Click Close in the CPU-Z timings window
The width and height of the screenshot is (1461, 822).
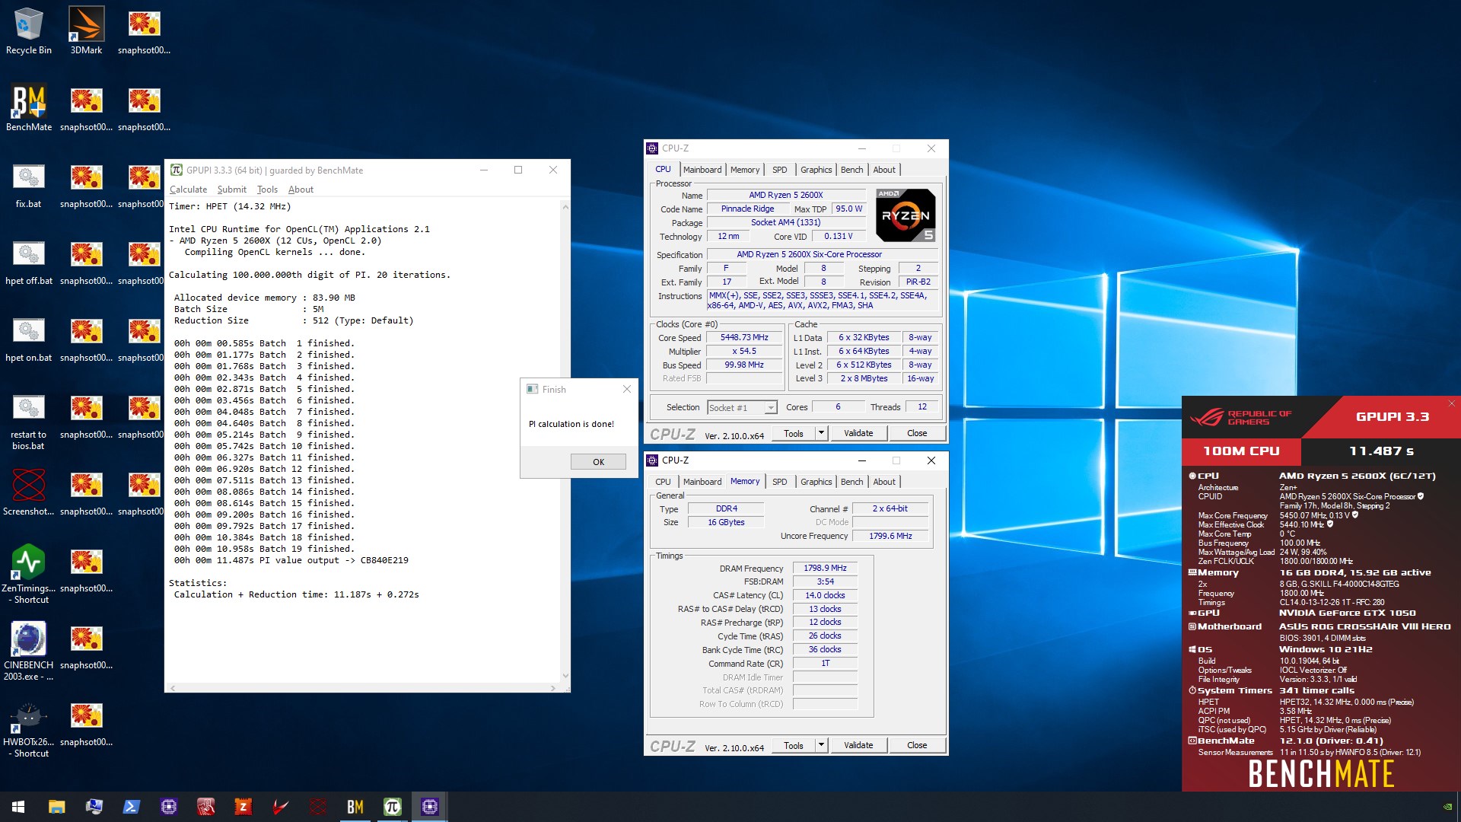coord(917,745)
